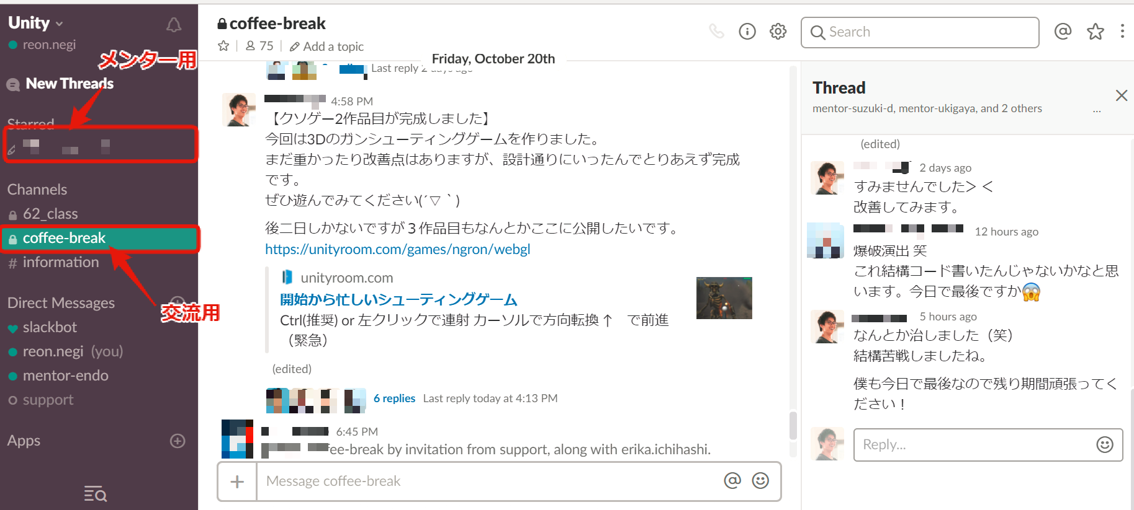The height and width of the screenshot is (510, 1134).
Task: Add an app with the plus icon
Action: tap(178, 441)
